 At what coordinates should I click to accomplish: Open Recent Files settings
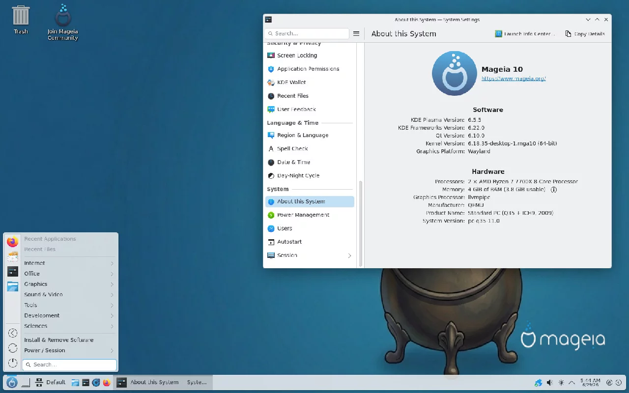pos(310,96)
